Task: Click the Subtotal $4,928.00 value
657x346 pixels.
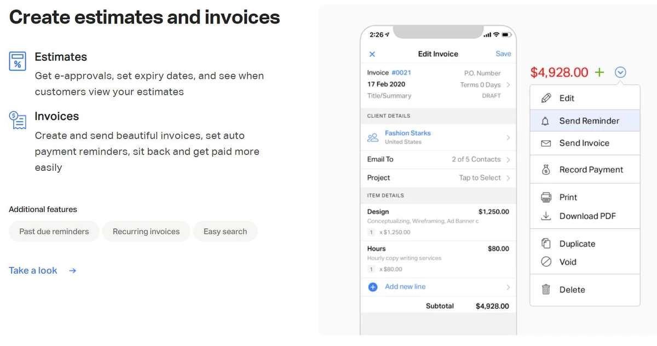Action: pos(492,306)
